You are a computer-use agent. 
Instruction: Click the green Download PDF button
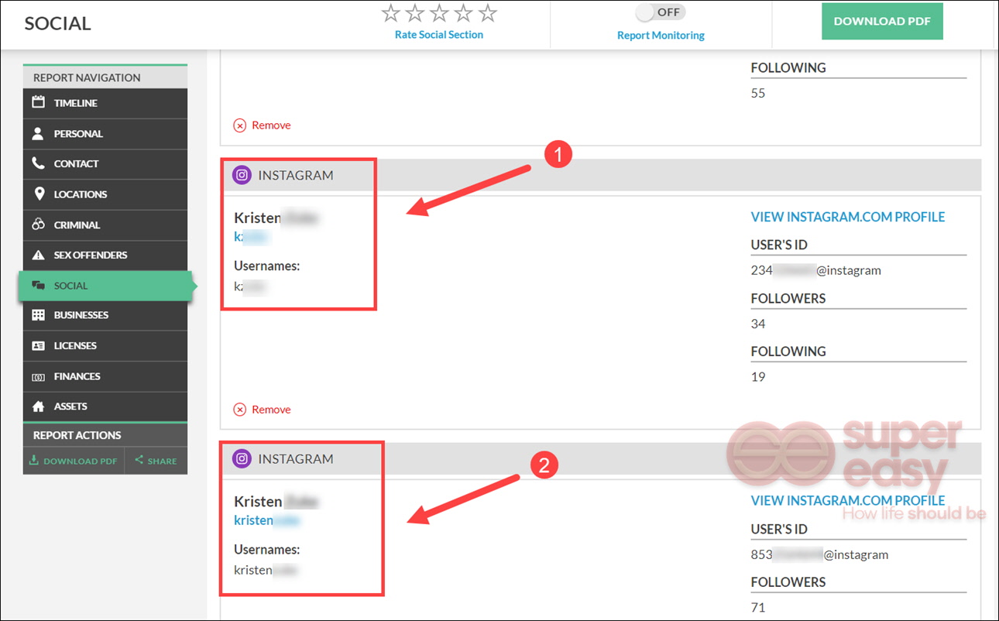point(882,22)
